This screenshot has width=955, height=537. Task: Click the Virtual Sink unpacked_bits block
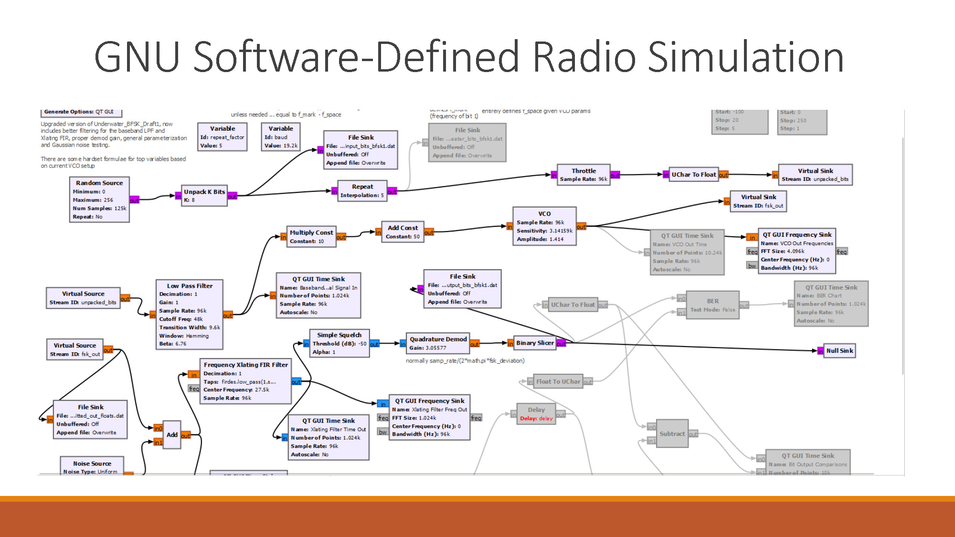pos(815,175)
